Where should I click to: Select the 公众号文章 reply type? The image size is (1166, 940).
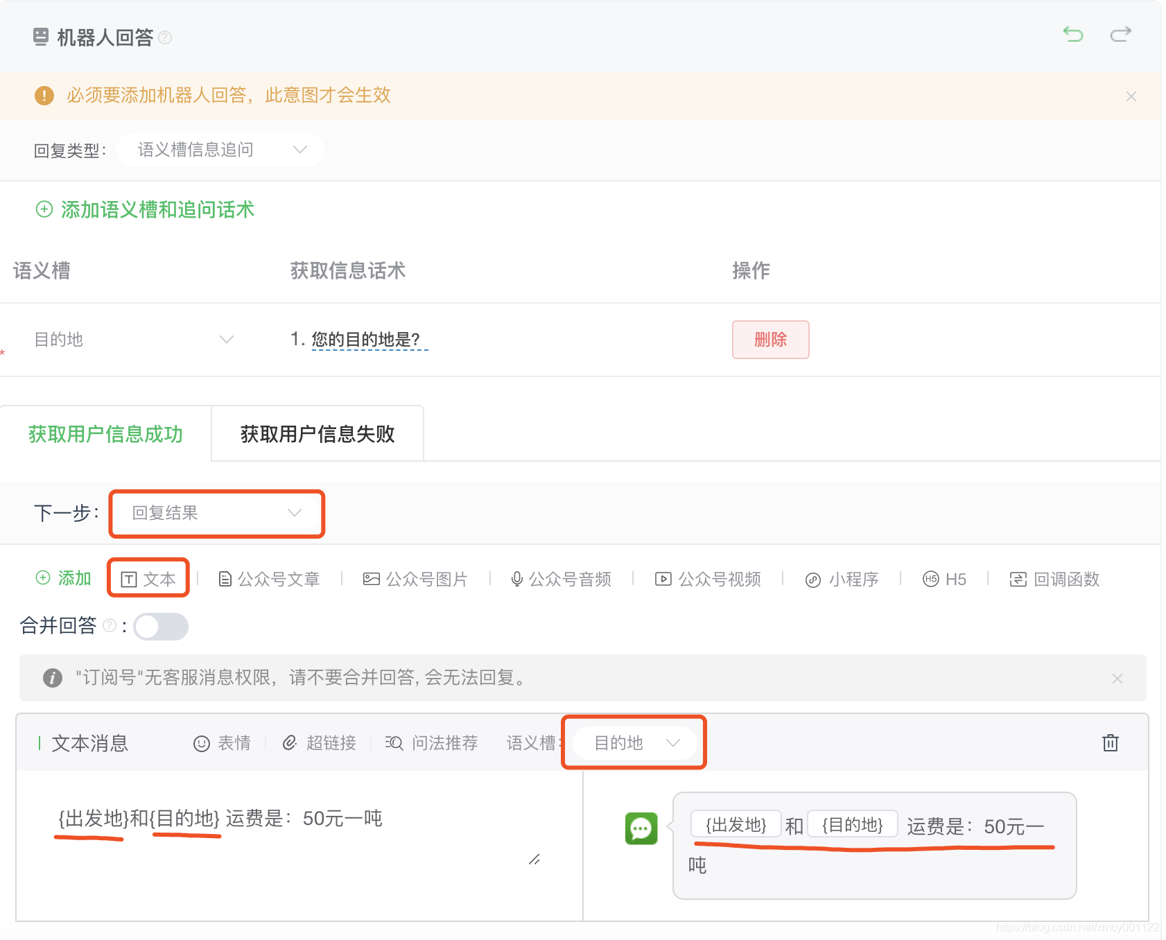269,579
